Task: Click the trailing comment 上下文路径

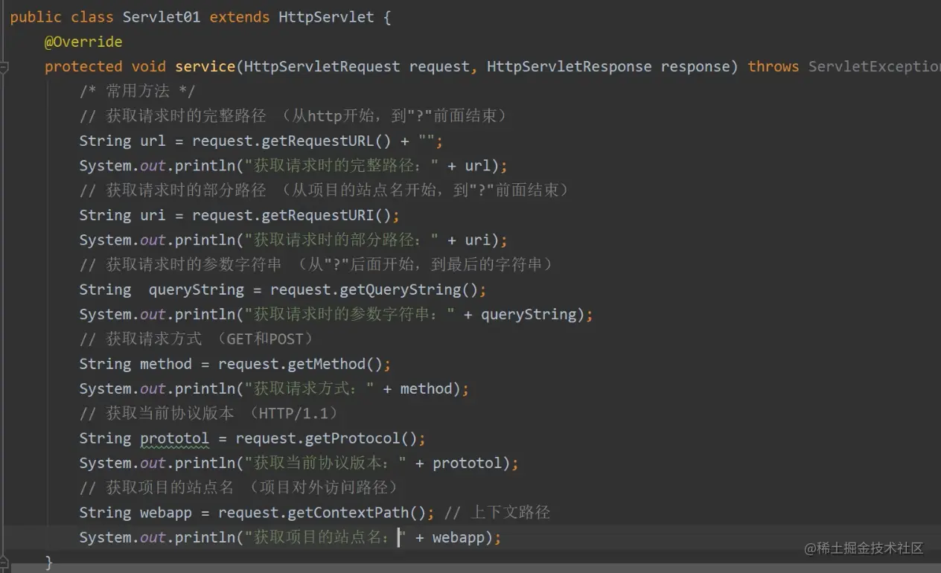Action: click(x=497, y=513)
